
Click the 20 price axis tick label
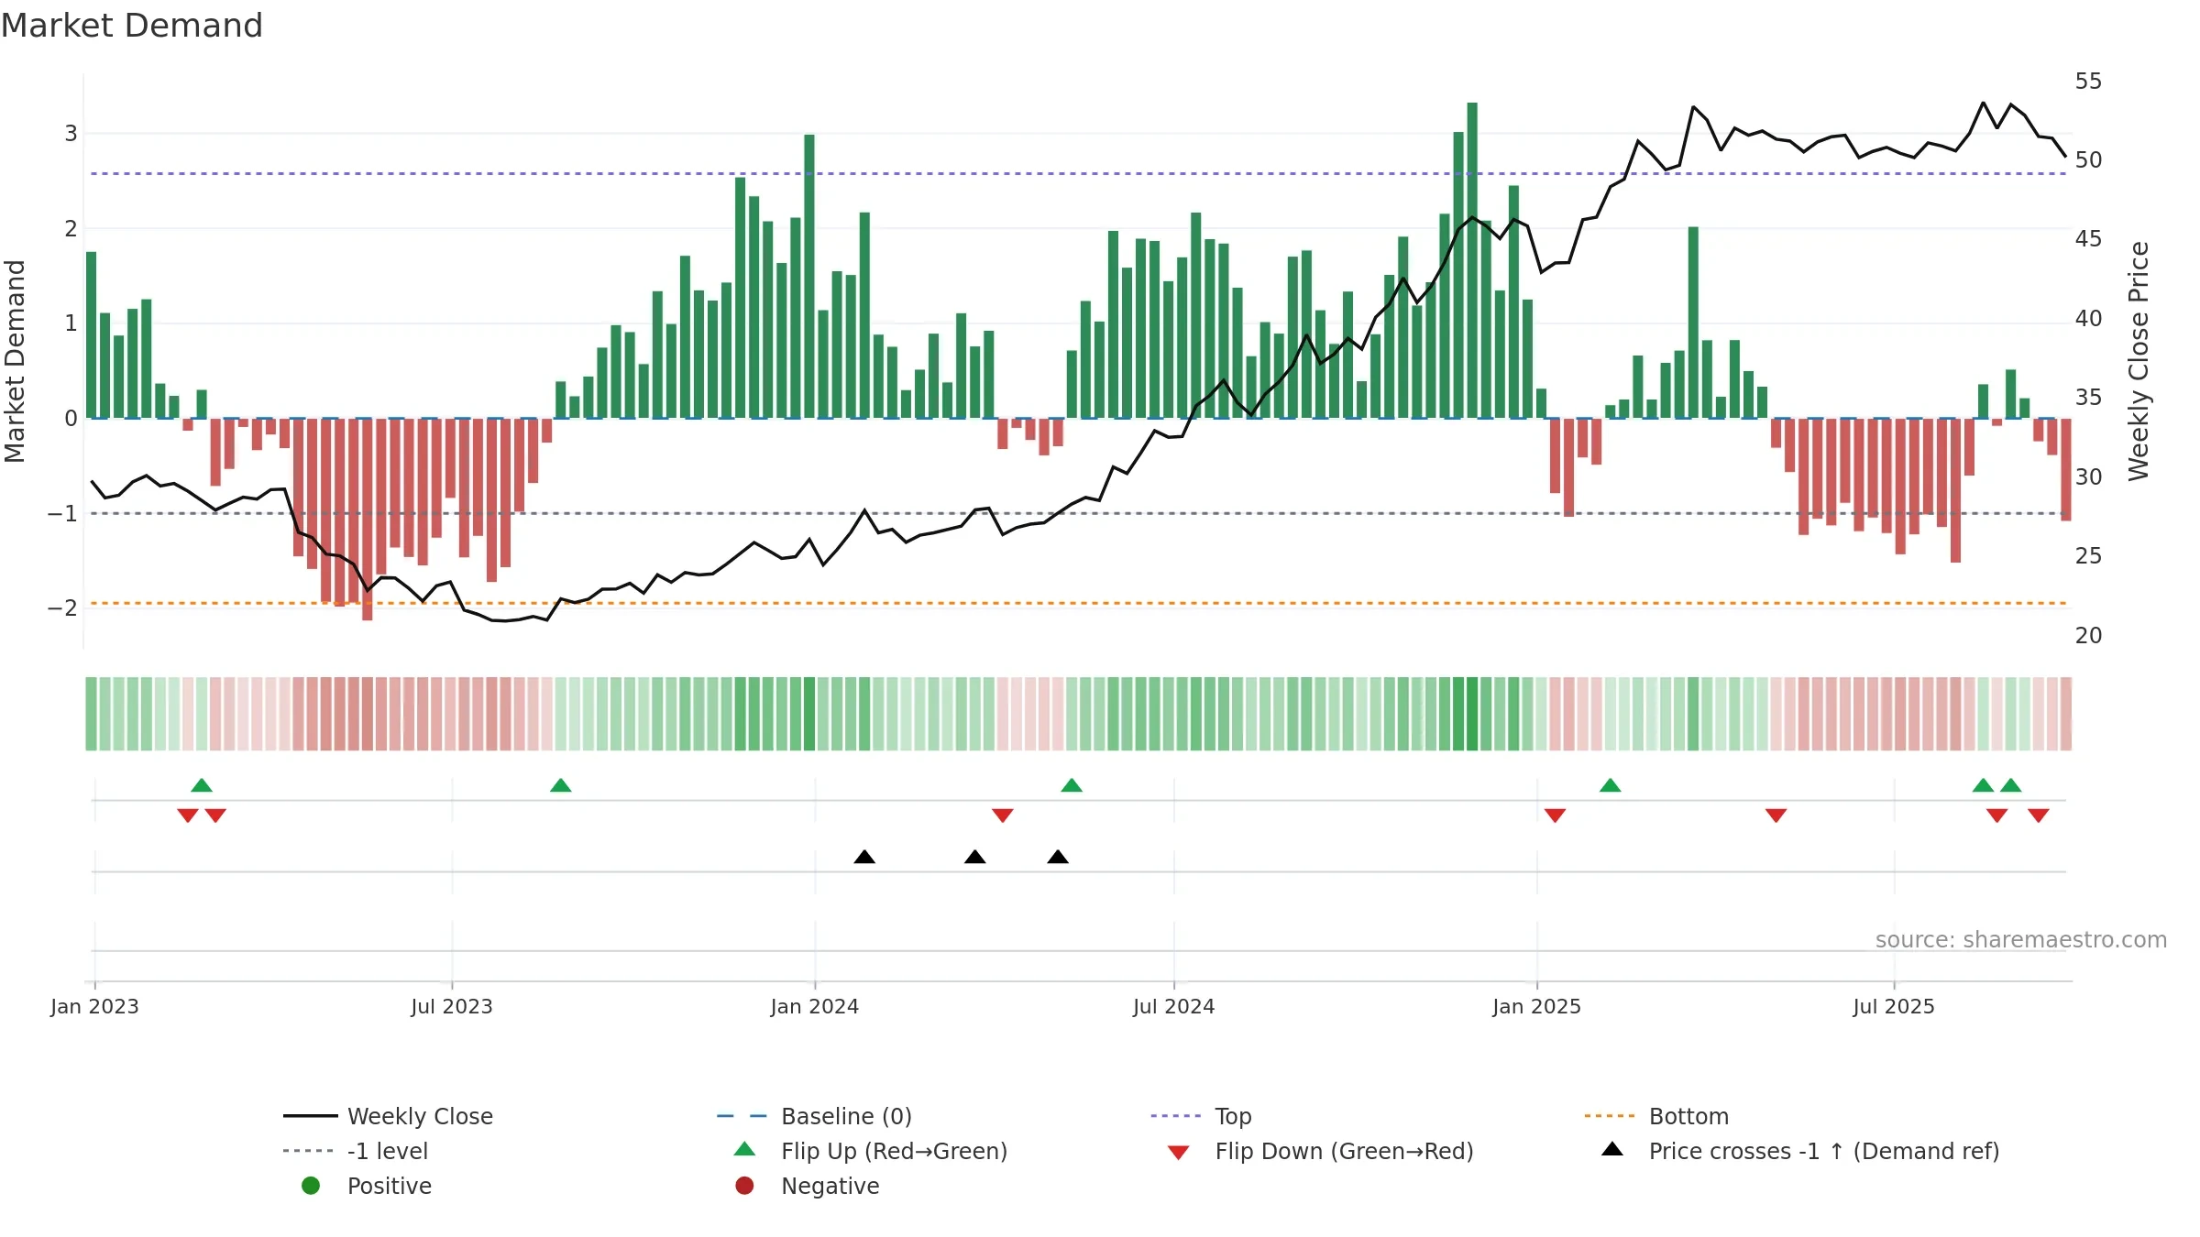[2088, 636]
